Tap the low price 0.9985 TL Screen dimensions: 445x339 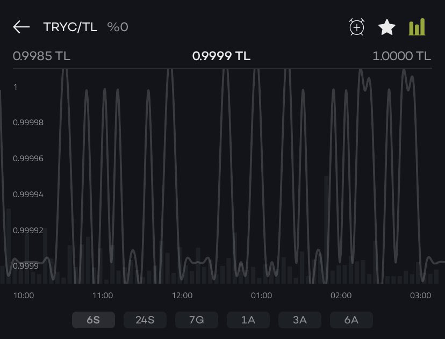[x=41, y=56]
